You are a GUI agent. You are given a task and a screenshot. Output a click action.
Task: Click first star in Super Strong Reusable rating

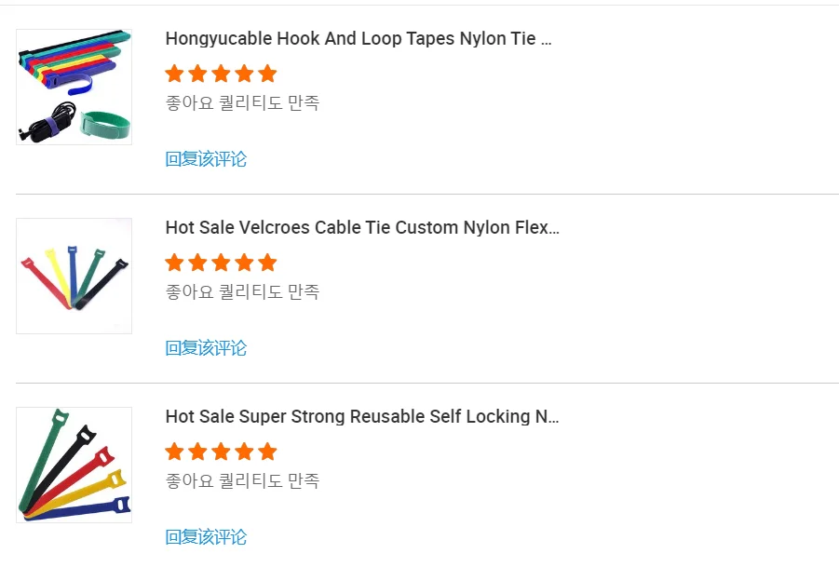(x=174, y=452)
